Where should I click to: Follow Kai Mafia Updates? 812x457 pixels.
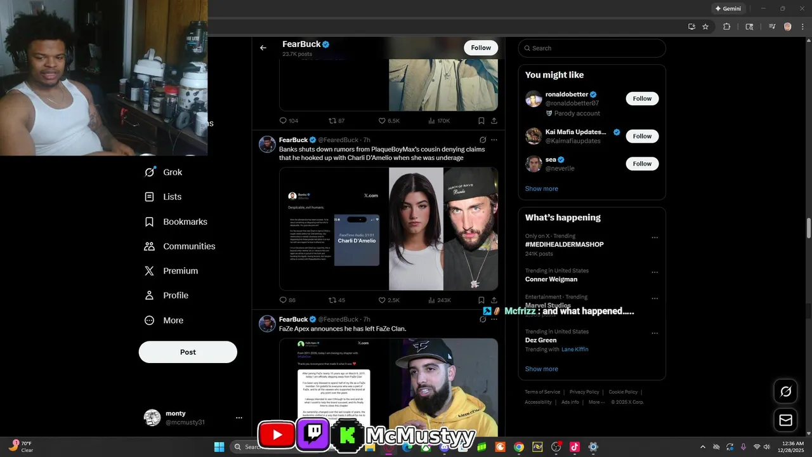(x=642, y=136)
